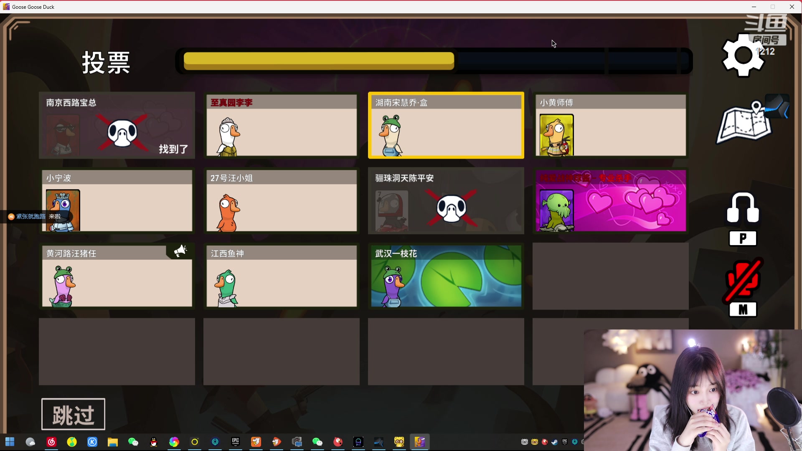Open the settings gear icon
The image size is (802, 451).
coord(743,55)
